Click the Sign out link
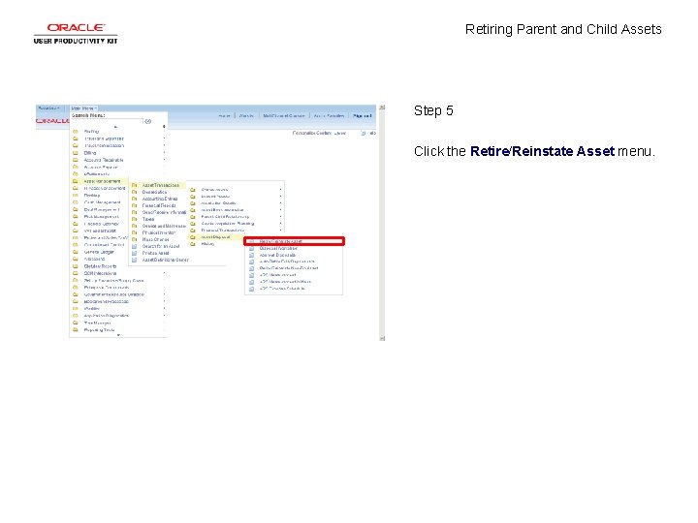Viewport: 698px width, 523px height. click(x=362, y=115)
